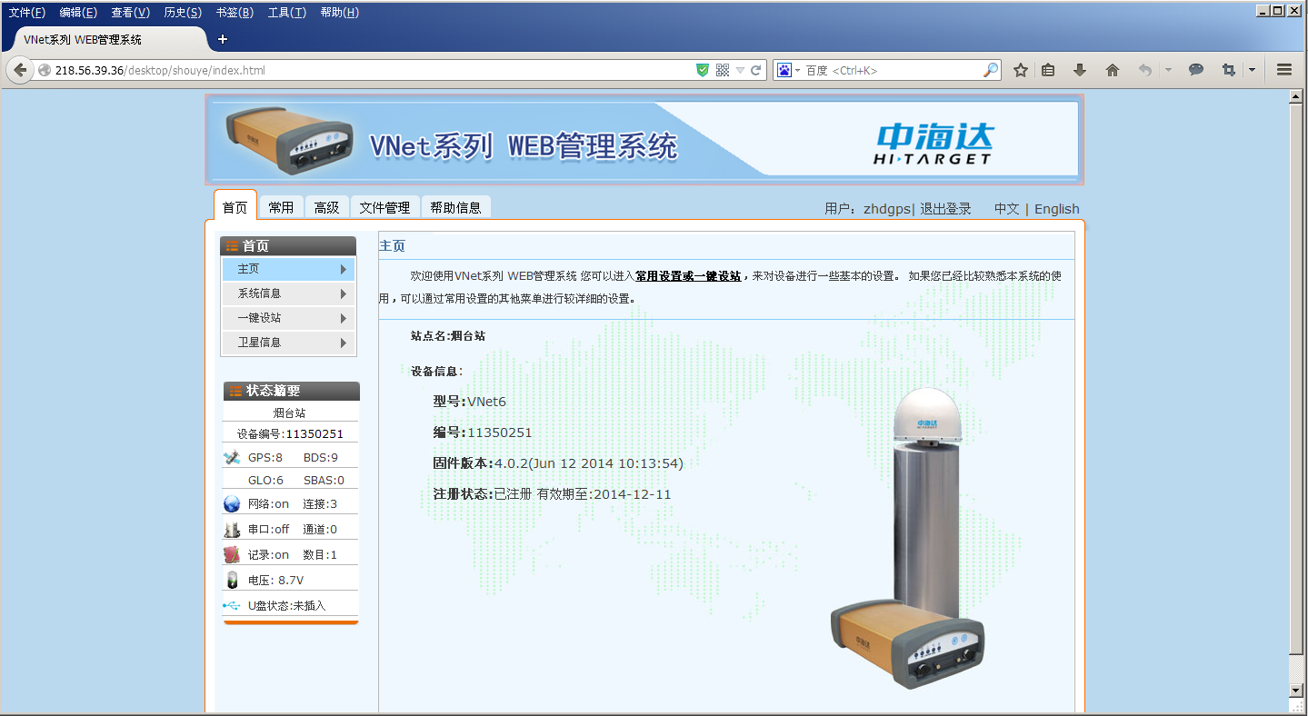This screenshot has width=1308, height=716.
Task: Click the site globe icon beside URL
Action: [x=44, y=70]
